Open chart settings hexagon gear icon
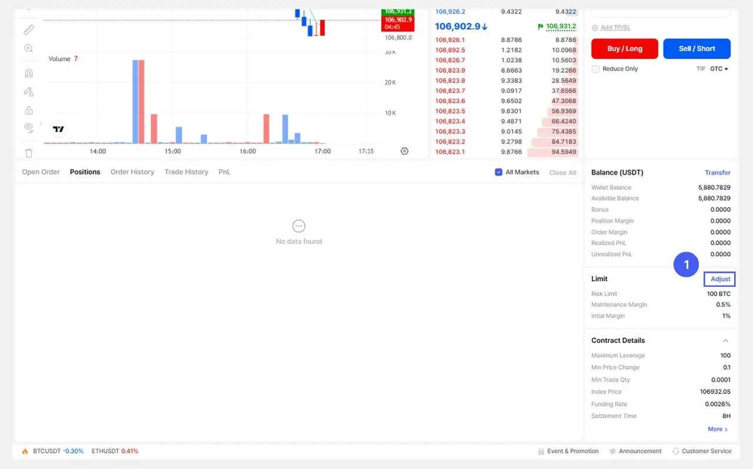753x469 pixels. 404,151
